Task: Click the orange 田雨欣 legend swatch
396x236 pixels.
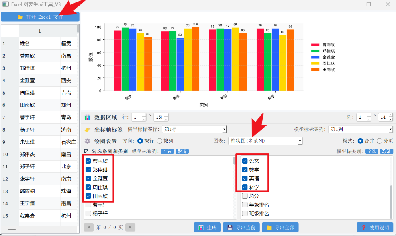Action: (x=315, y=70)
